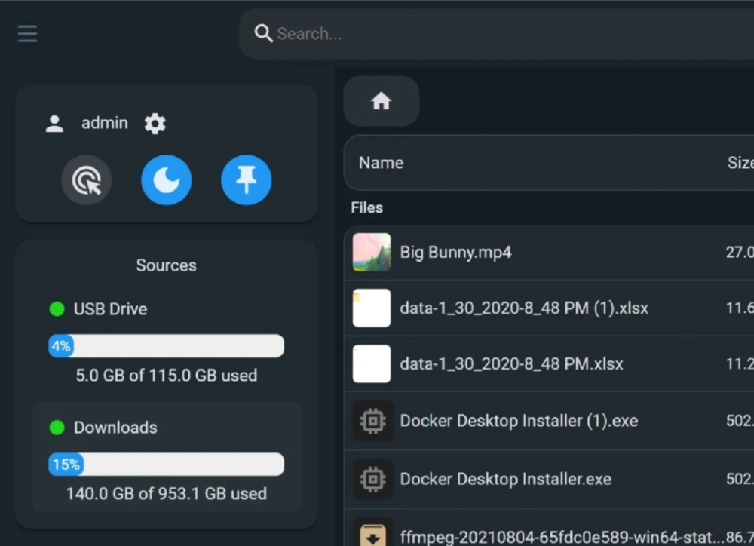The height and width of the screenshot is (546, 754).
Task: Open admin settings gear icon
Action: tap(155, 124)
